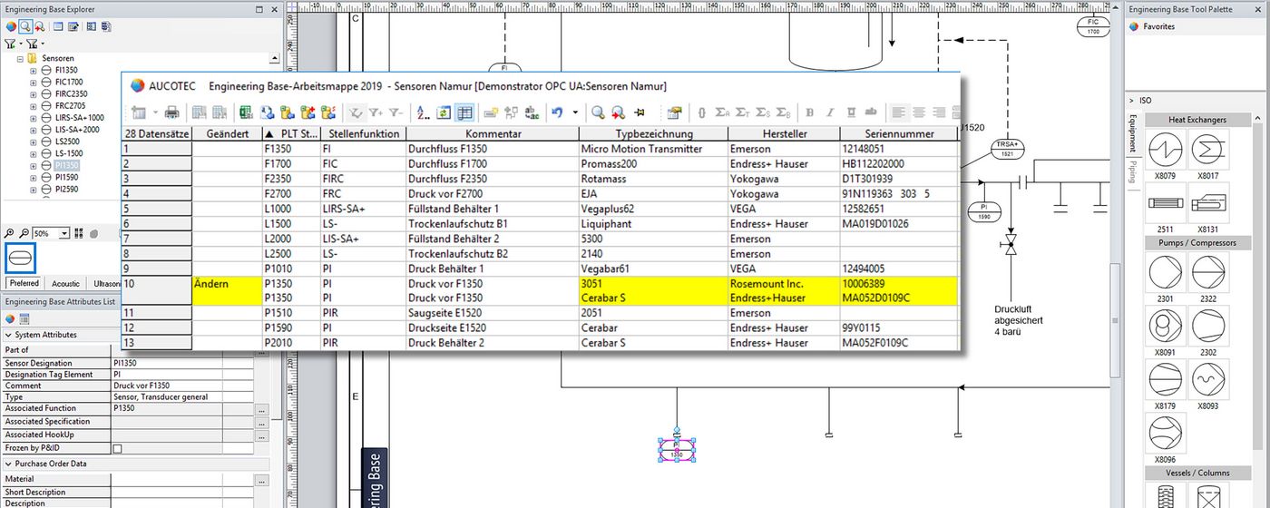Viewport: 1270px width, 508px height.
Task: Click the Excel export icon in worksheet toolbar
Action: point(246,112)
